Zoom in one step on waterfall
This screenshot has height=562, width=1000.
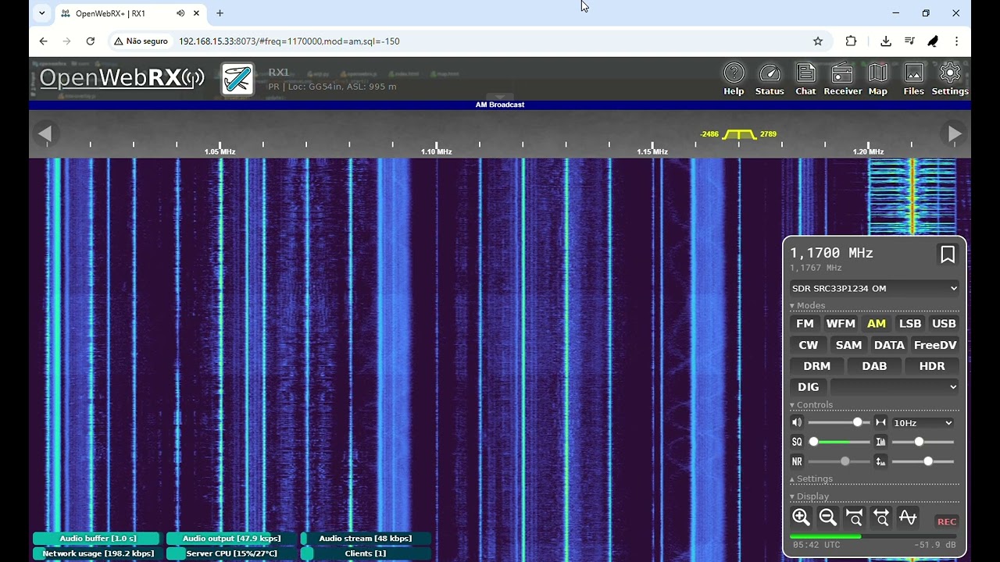point(801,517)
